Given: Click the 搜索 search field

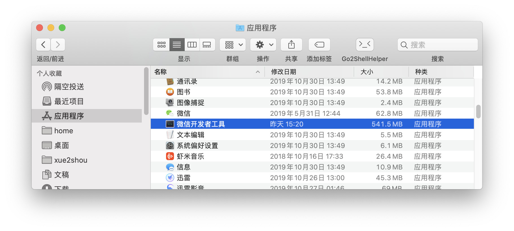Looking at the screenshot, I should click(x=438, y=45).
